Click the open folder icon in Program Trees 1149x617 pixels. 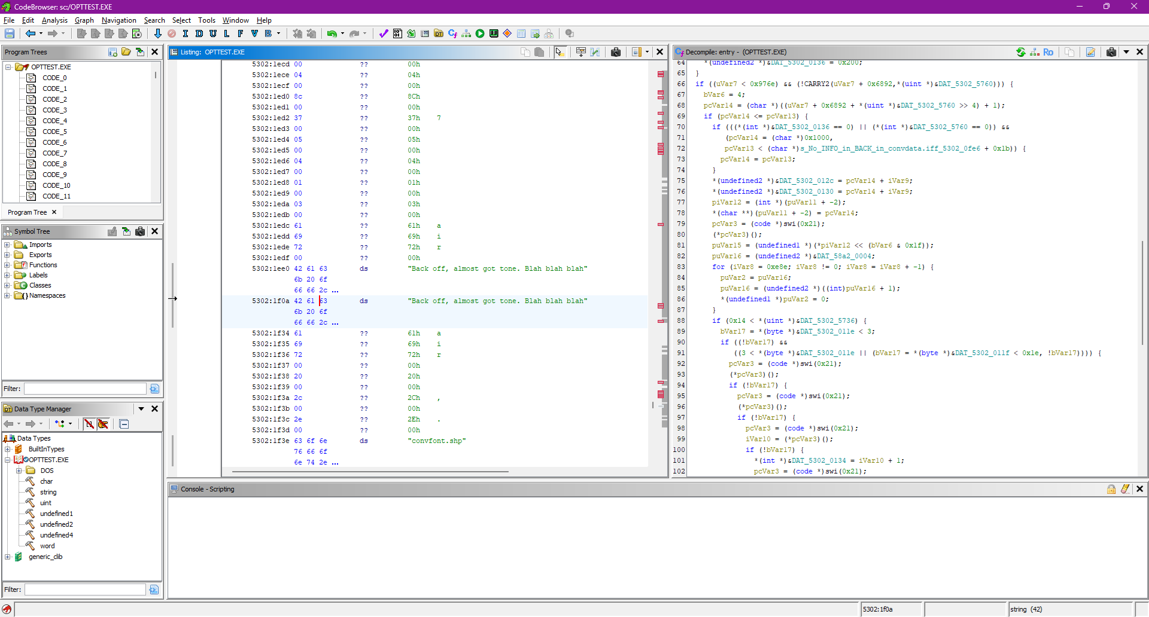click(x=126, y=52)
